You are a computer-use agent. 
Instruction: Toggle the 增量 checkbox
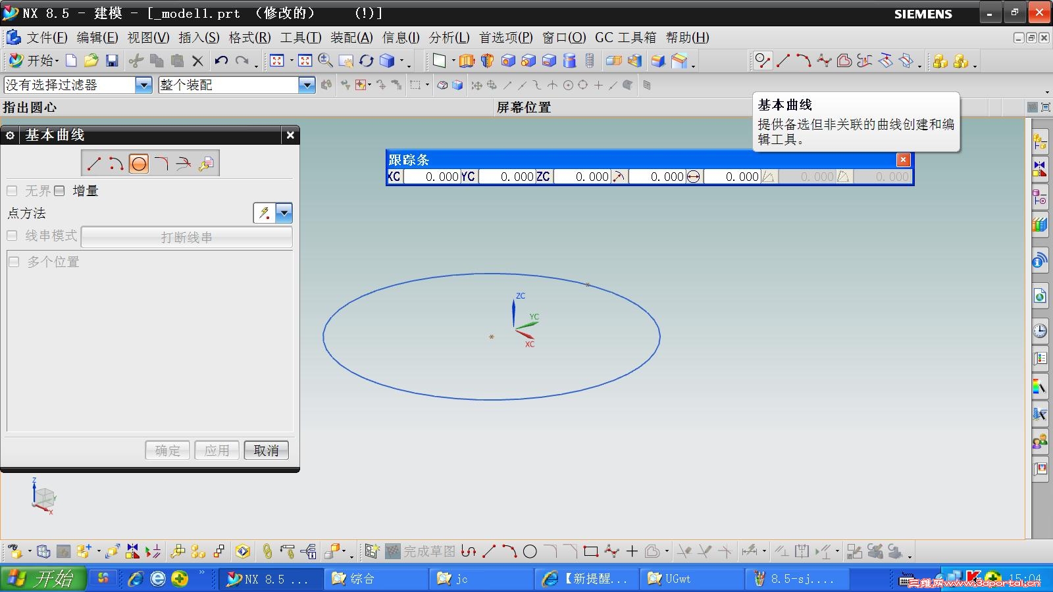pos(59,191)
